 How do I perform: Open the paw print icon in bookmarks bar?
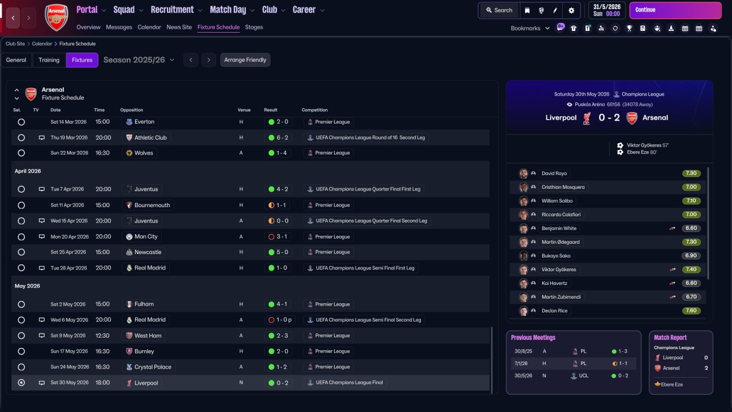click(657, 28)
